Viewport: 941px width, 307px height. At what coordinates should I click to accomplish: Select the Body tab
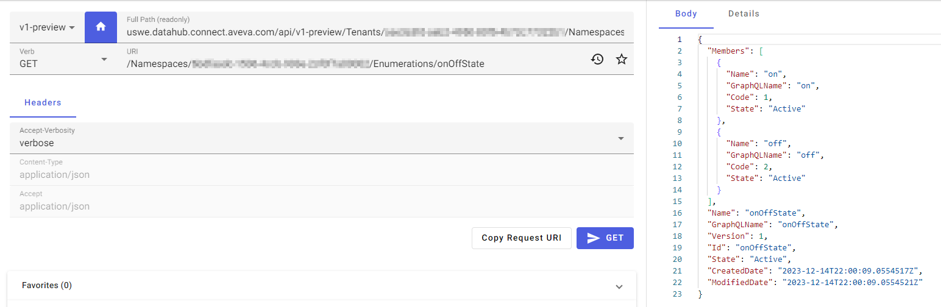pyautogui.click(x=686, y=14)
